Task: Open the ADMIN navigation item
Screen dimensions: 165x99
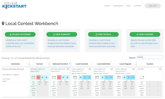Action: [x=107, y=6]
